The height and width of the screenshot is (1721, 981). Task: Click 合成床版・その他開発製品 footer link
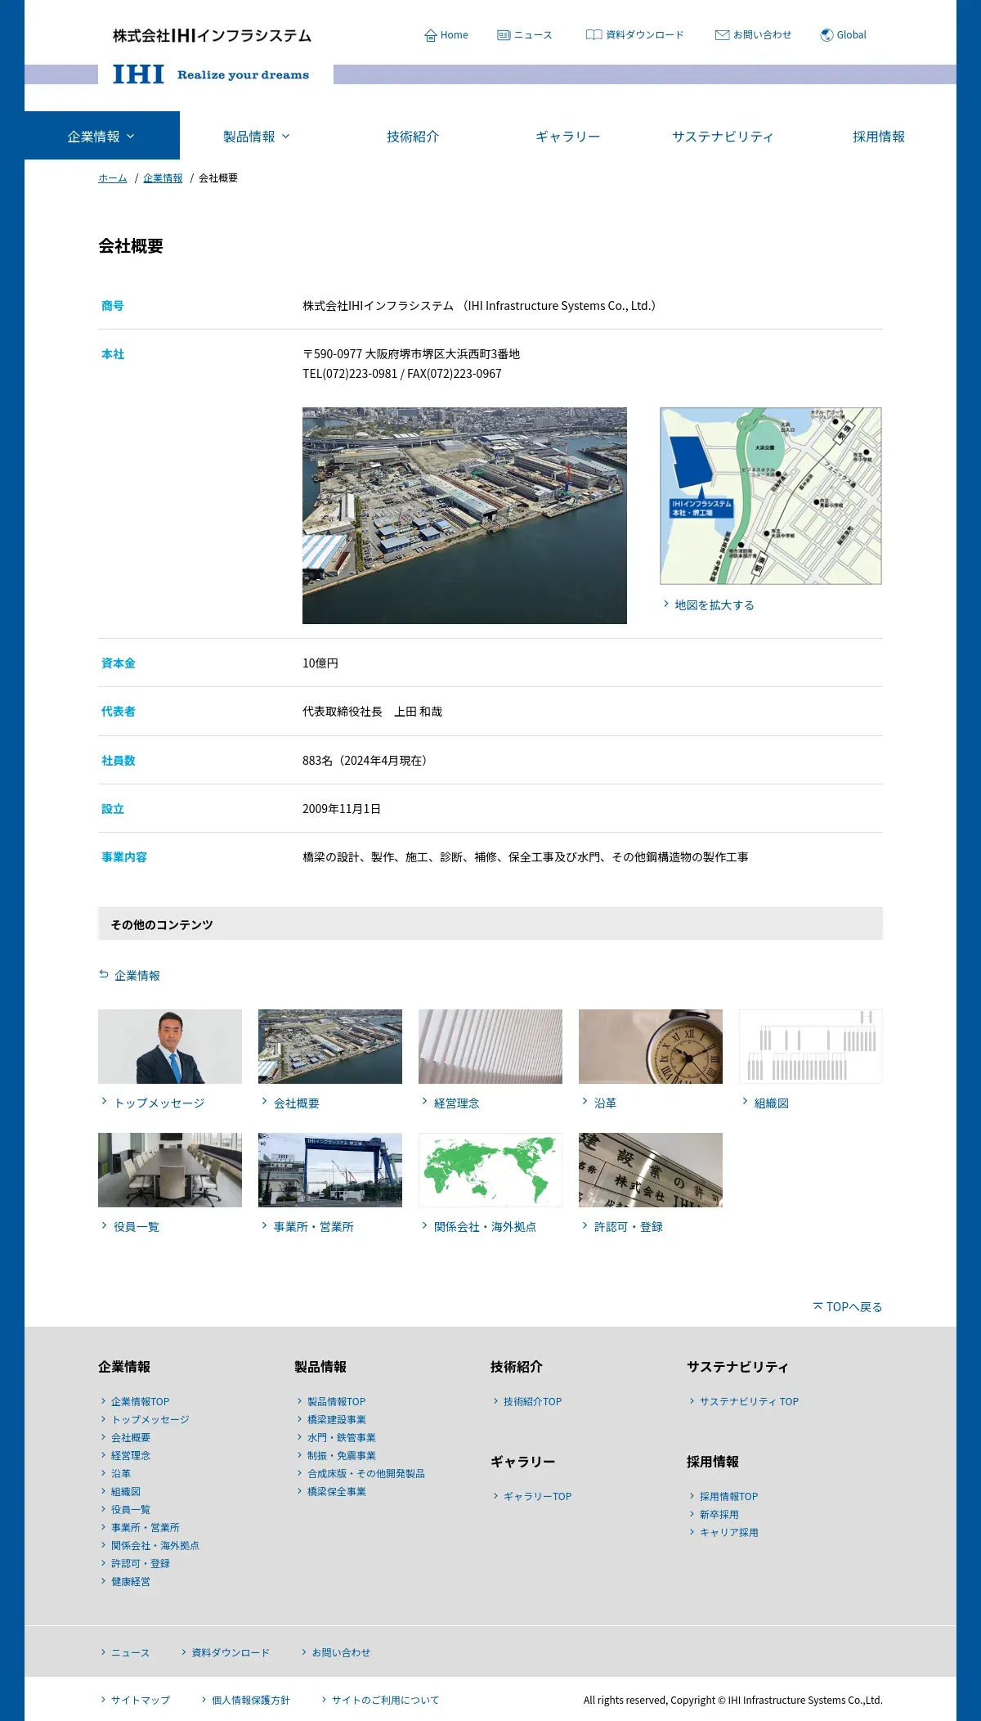point(365,1473)
